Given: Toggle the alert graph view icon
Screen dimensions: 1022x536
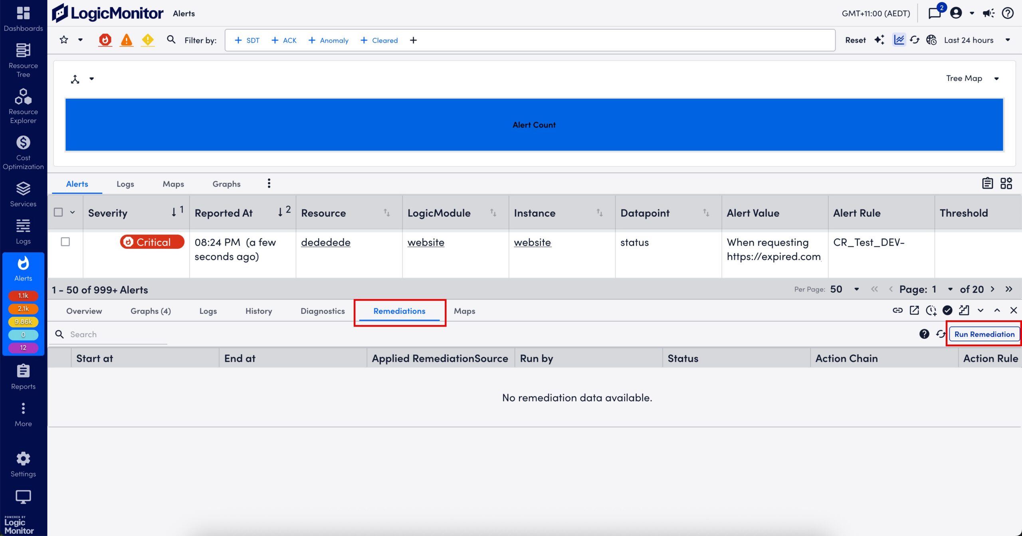Looking at the screenshot, I should (x=899, y=40).
